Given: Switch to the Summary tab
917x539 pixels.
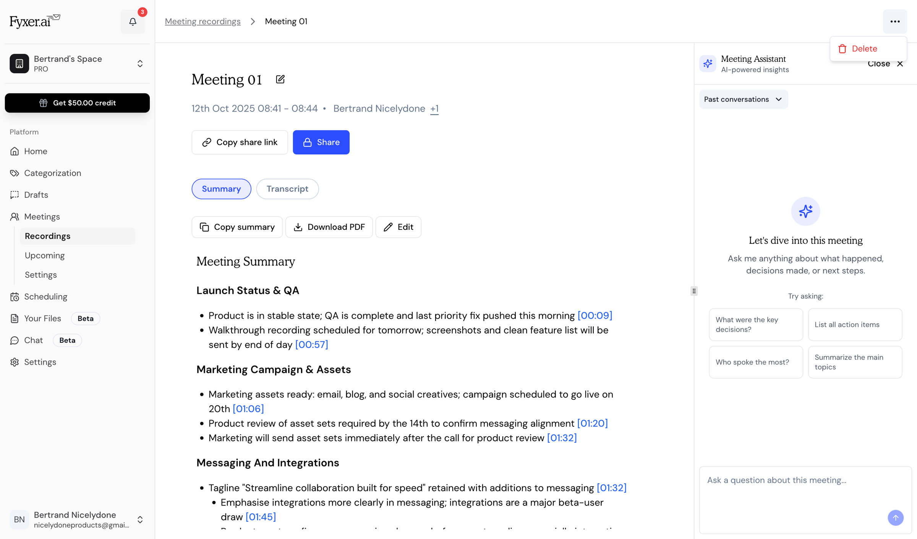Looking at the screenshot, I should (221, 189).
